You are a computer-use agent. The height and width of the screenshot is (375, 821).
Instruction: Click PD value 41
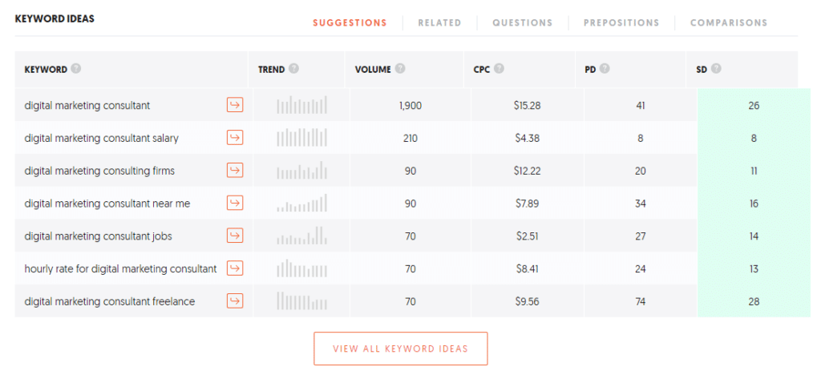coord(641,106)
